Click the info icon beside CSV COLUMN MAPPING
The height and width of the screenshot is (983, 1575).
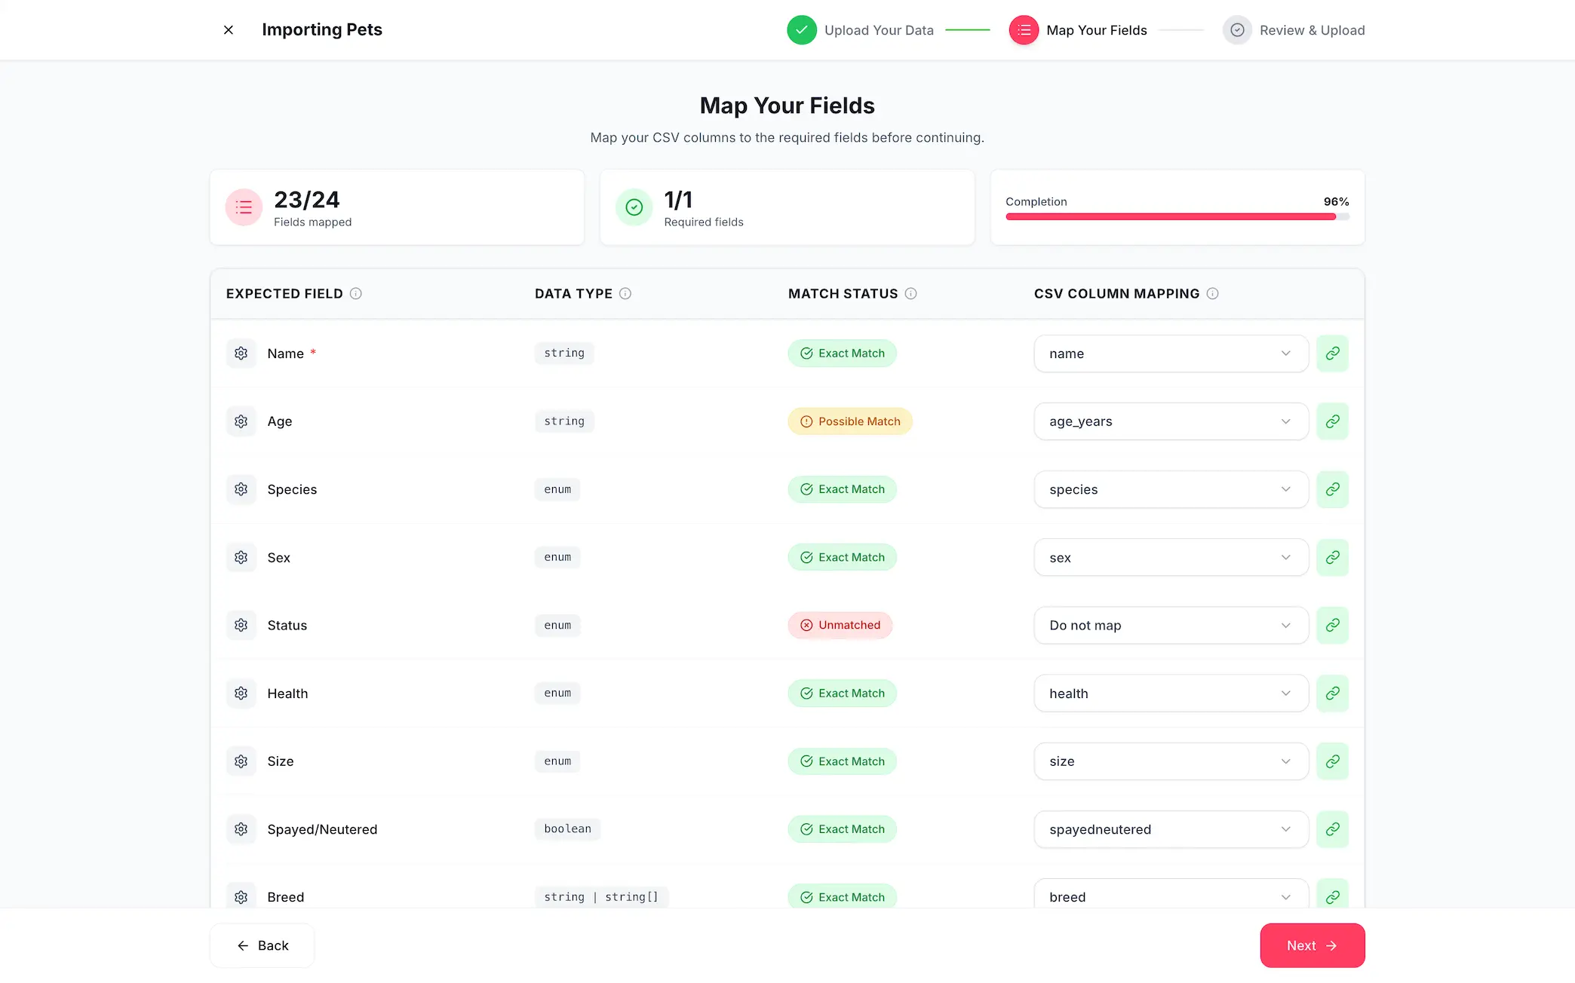tap(1213, 293)
